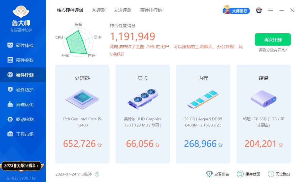
Task: Switch to the AI评测 tab
Action: [x=98, y=10]
